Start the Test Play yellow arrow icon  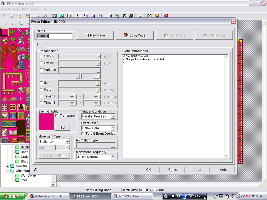(x=140, y=16)
